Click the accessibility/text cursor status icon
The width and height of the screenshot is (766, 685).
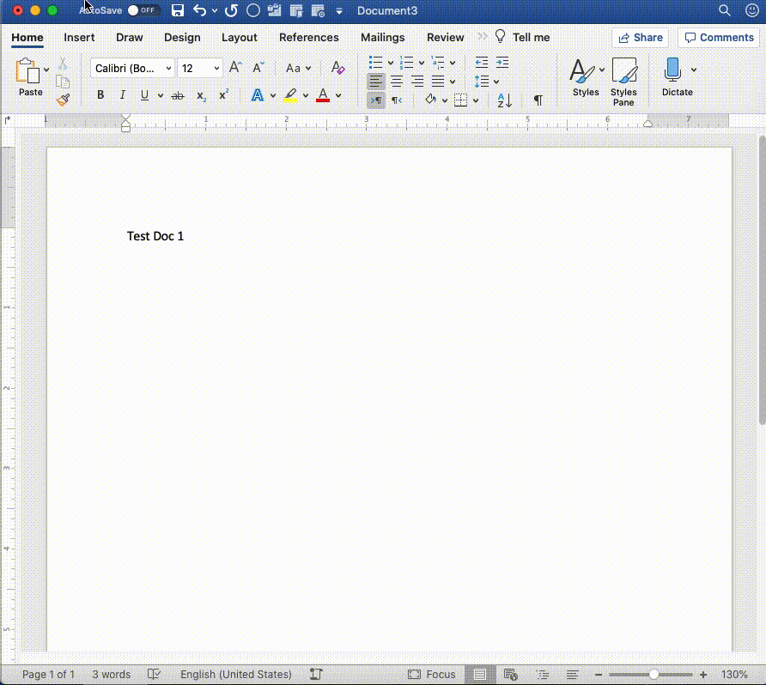click(x=316, y=674)
